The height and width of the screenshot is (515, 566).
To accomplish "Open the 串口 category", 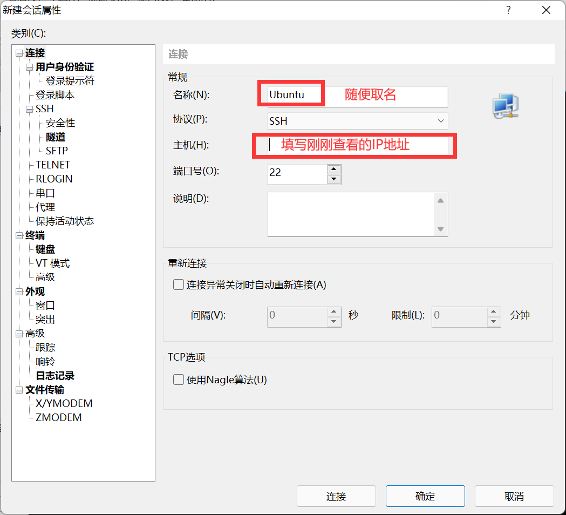I will point(45,193).
